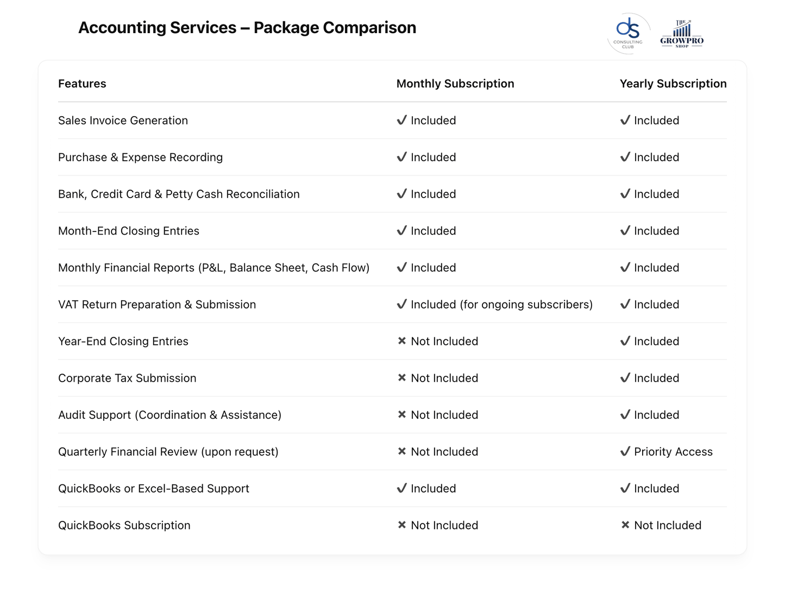Click the DS Consulting Club logo
Viewport: 785px width, 593px height.
pyautogui.click(x=628, y=33)
